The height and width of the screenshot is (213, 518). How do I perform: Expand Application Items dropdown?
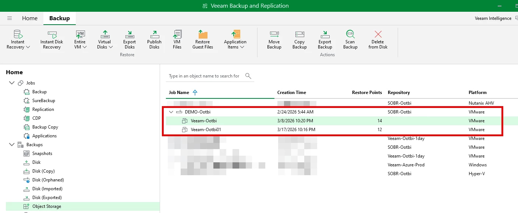[x=242, y=47]
